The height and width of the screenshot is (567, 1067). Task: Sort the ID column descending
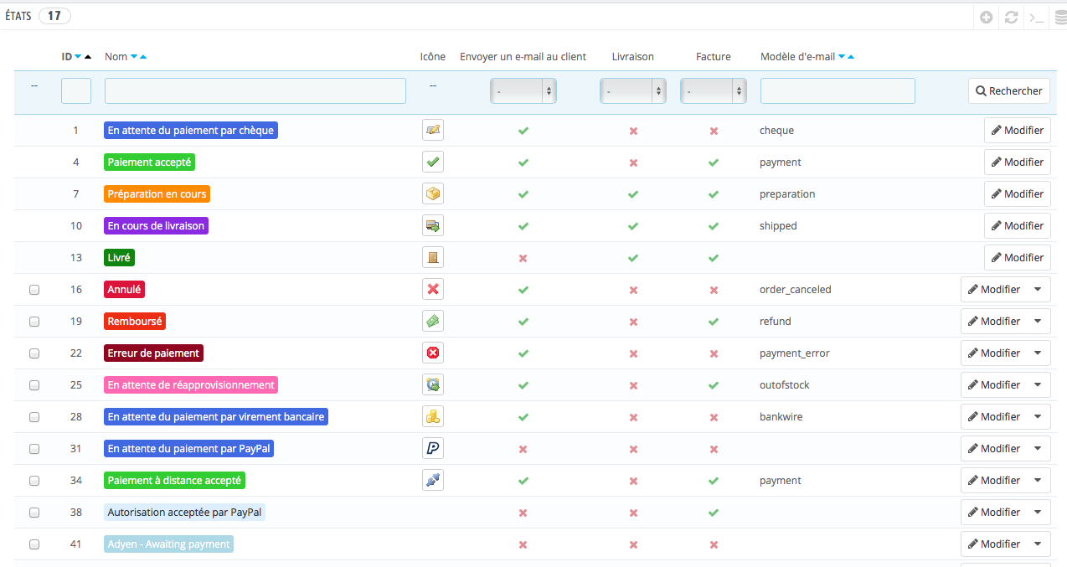(78, 57)
